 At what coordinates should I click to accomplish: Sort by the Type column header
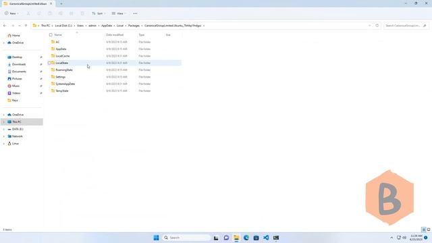142,35
